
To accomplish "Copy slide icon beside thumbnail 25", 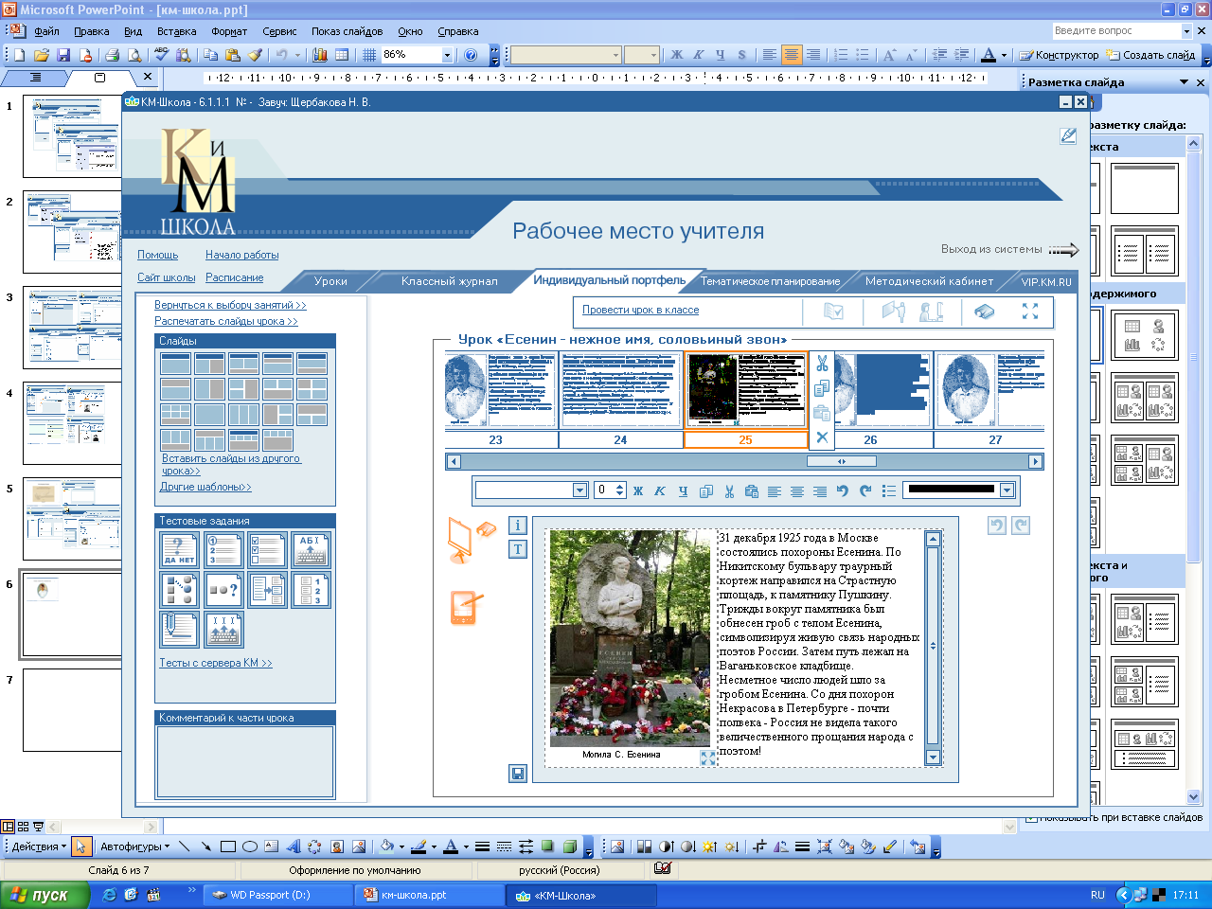I will [822, 388].
